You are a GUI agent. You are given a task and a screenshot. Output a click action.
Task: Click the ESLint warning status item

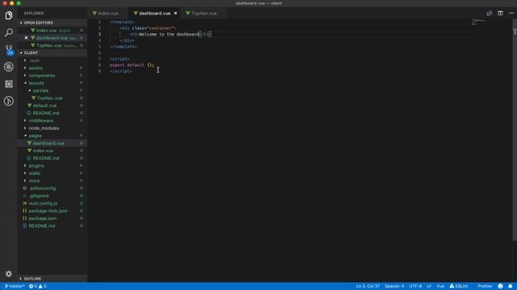click(x=459, y=286)
